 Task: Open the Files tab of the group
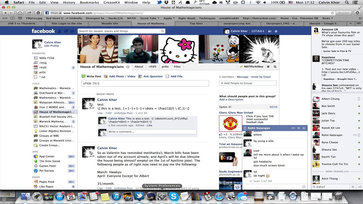(177, 67)
